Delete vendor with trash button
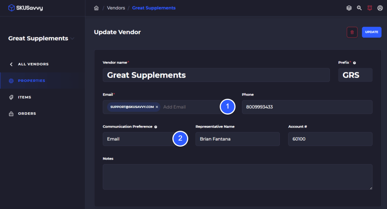387x209 pixels. click(352, 32)
